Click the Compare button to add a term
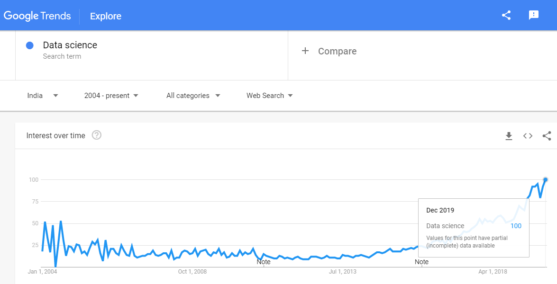Image resolution: width=557 pixels, height=284 pixels. 329,51
